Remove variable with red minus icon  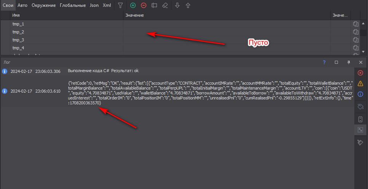[143, 5]
